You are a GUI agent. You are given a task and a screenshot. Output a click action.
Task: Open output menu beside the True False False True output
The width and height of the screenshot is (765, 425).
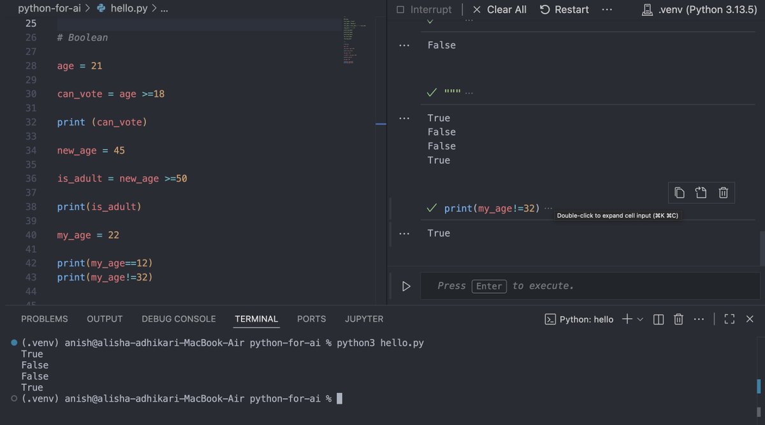pos(404,118)
